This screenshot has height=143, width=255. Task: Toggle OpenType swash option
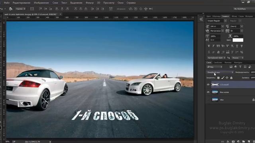tap(223, 52)
